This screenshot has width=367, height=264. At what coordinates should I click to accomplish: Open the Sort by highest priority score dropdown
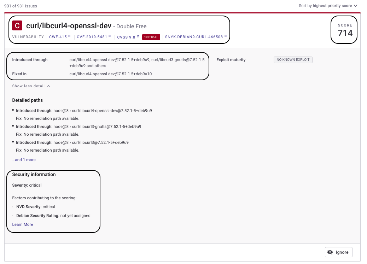click(328, 6)
